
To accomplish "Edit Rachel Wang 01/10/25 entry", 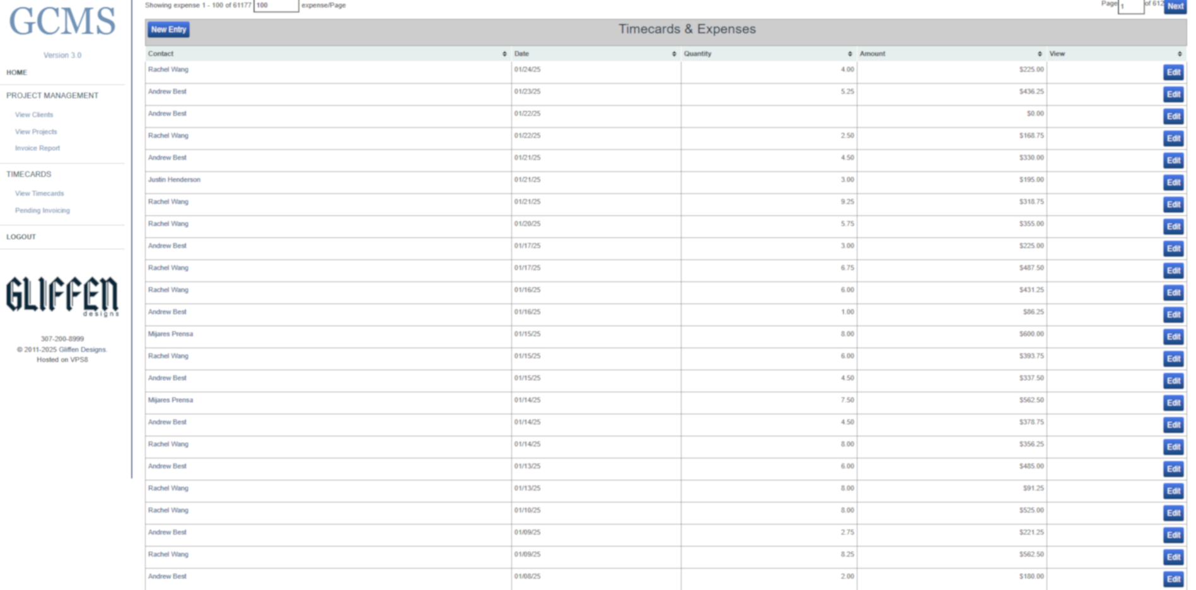I will (1173, 513).
